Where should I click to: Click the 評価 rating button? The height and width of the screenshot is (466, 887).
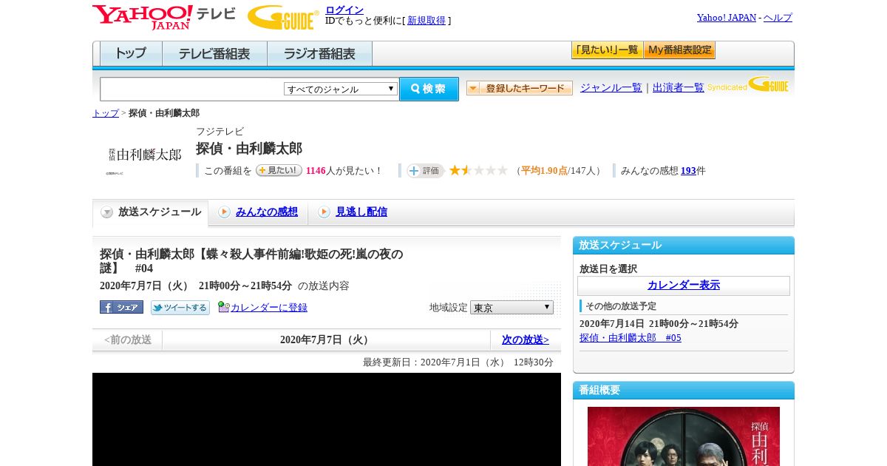(425, 171)
